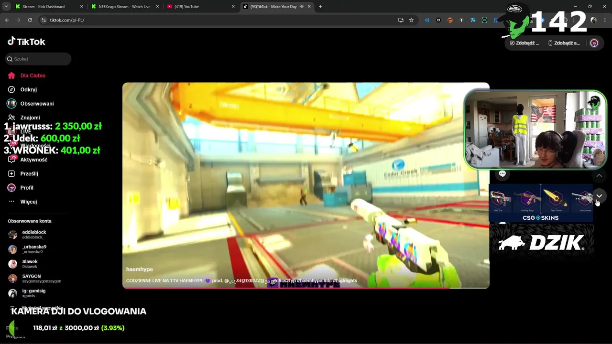612x344 pixels.
Task: Click the black cat extension icon
Action: tap(438, 20)
